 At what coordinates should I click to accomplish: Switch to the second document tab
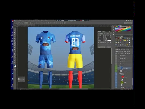[43, 25]
